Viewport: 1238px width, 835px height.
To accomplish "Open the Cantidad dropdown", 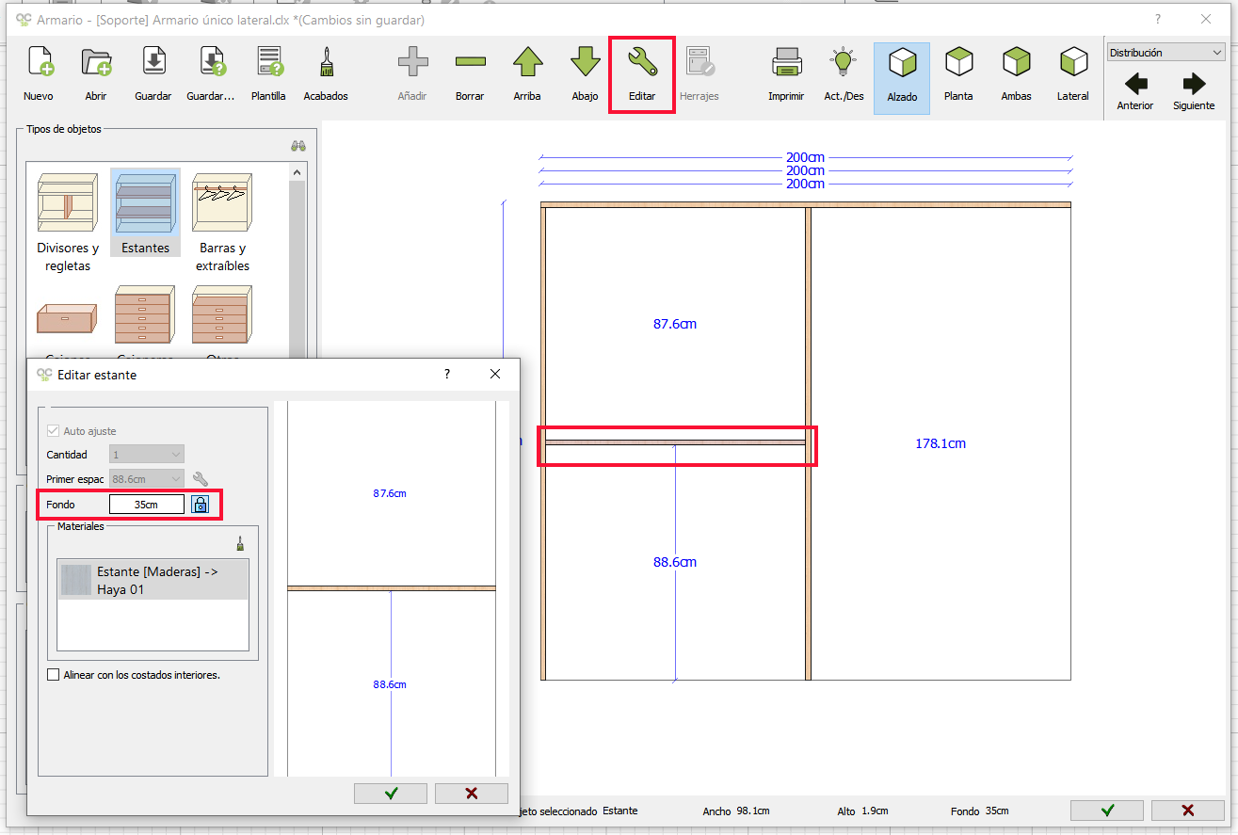I will (147, 455).
